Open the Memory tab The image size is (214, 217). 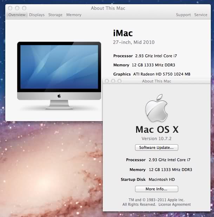74,15
